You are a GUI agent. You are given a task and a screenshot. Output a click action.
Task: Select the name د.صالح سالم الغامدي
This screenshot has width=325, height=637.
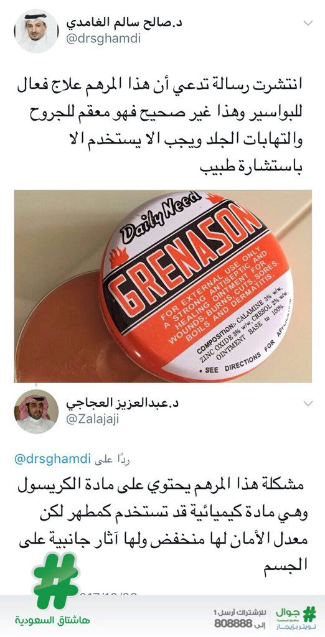pyautogui.click(x=123, y=22)
